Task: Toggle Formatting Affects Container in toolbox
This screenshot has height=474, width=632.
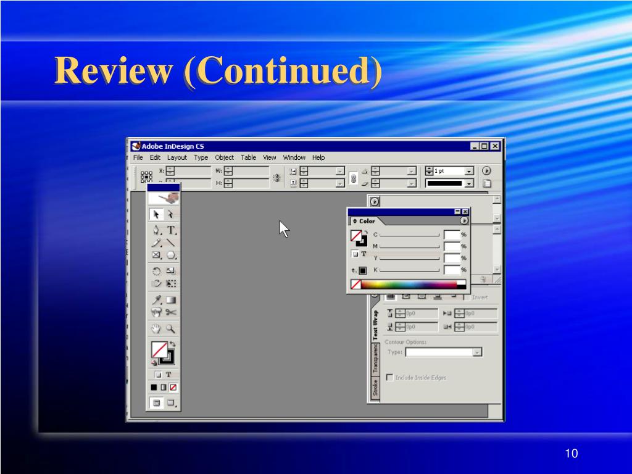Action: pos(158,375)
